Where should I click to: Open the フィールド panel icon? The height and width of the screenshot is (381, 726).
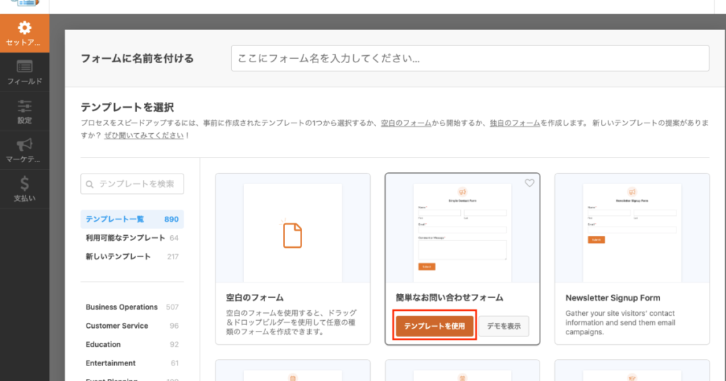click(25, 67)
